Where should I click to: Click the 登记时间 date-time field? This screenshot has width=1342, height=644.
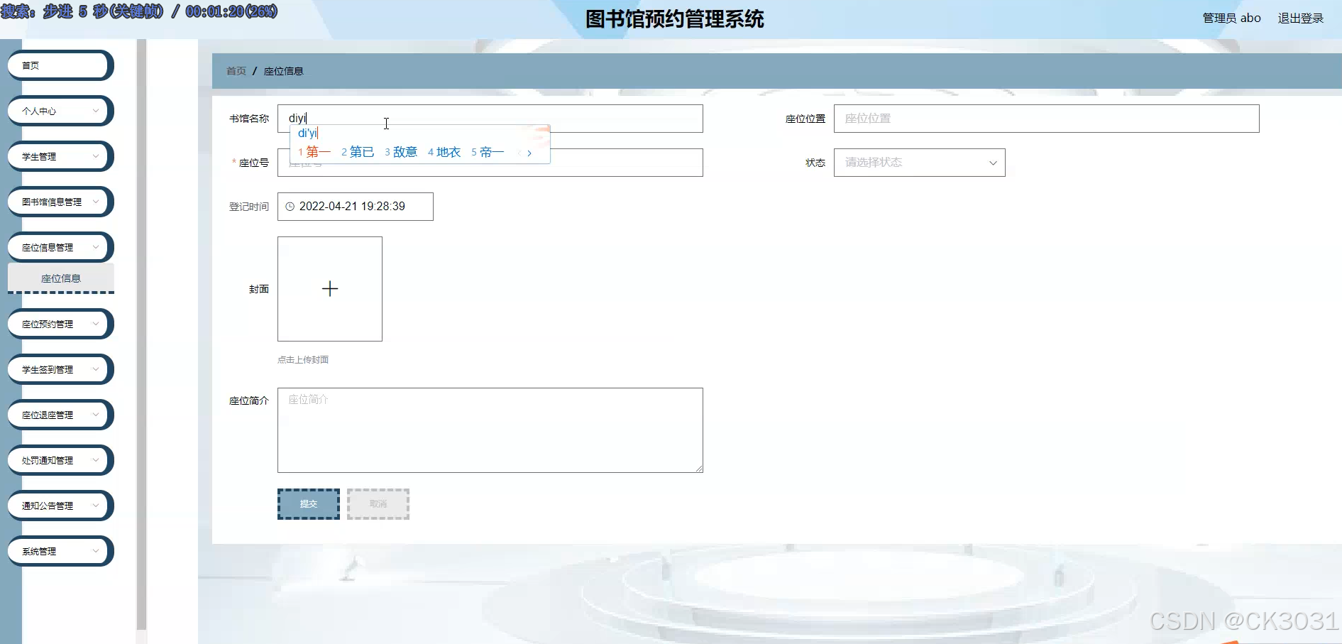point(355,207)
